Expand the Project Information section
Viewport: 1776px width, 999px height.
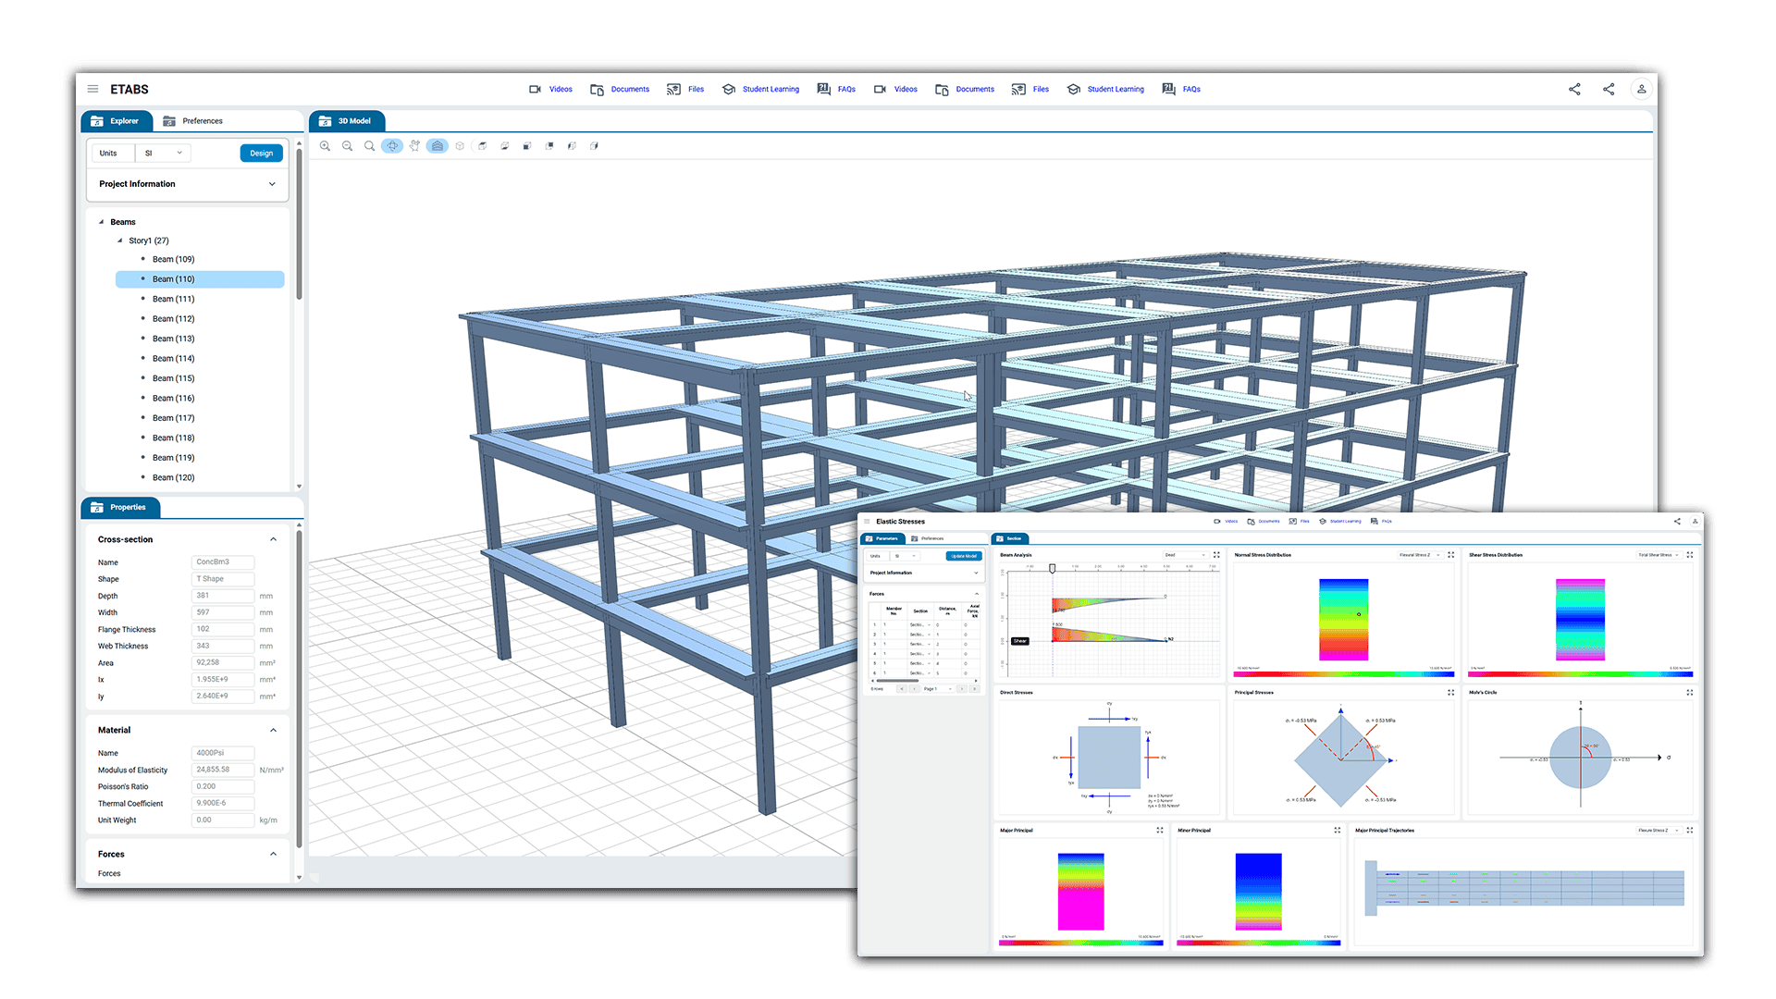[x=272, y=184]
